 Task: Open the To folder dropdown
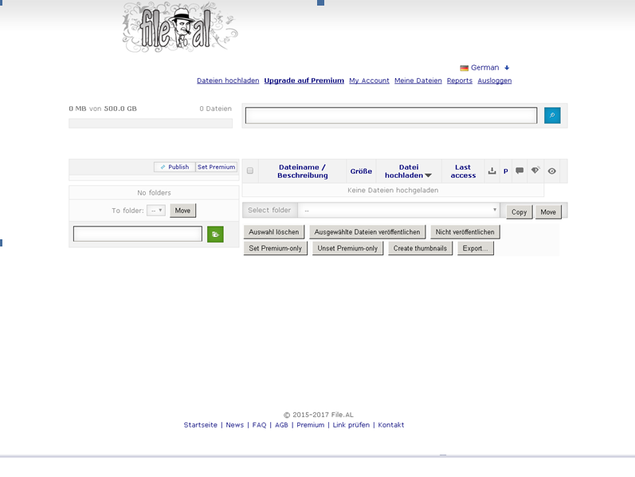pos(156,211)
